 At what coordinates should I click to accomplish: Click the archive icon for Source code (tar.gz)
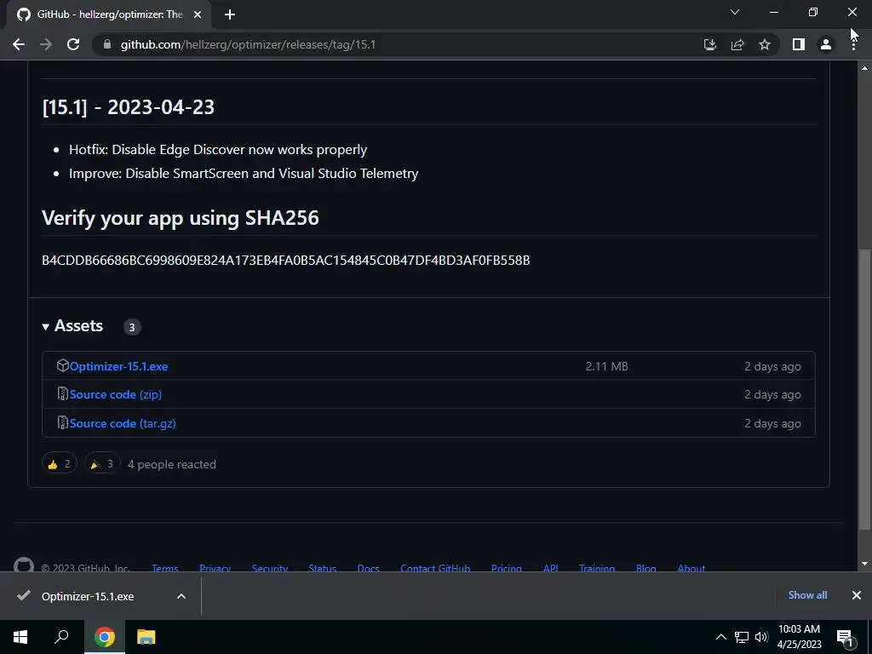[62, 422]
